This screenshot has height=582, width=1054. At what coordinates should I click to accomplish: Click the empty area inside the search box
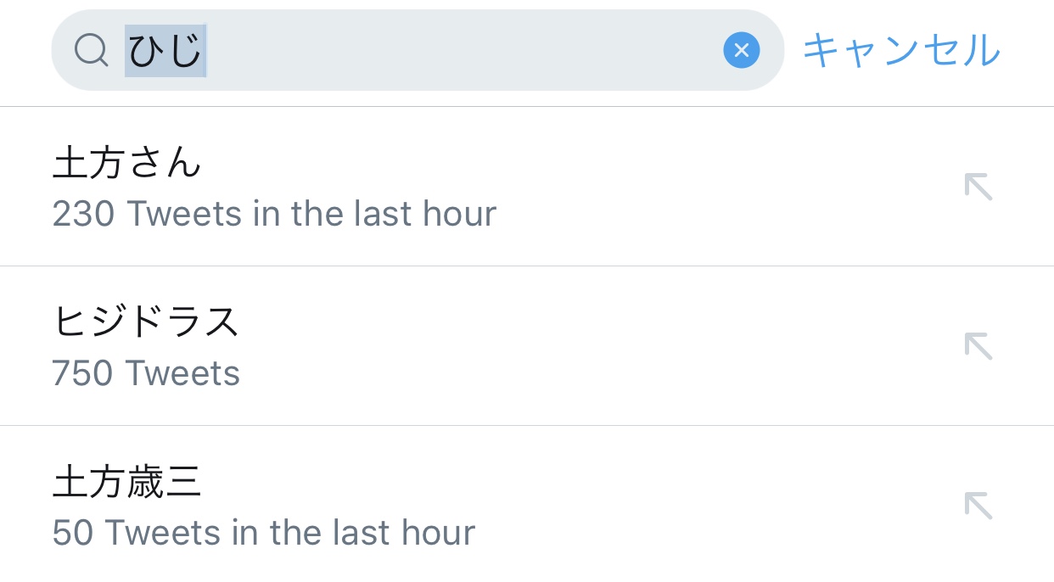[x=458, y=51]
